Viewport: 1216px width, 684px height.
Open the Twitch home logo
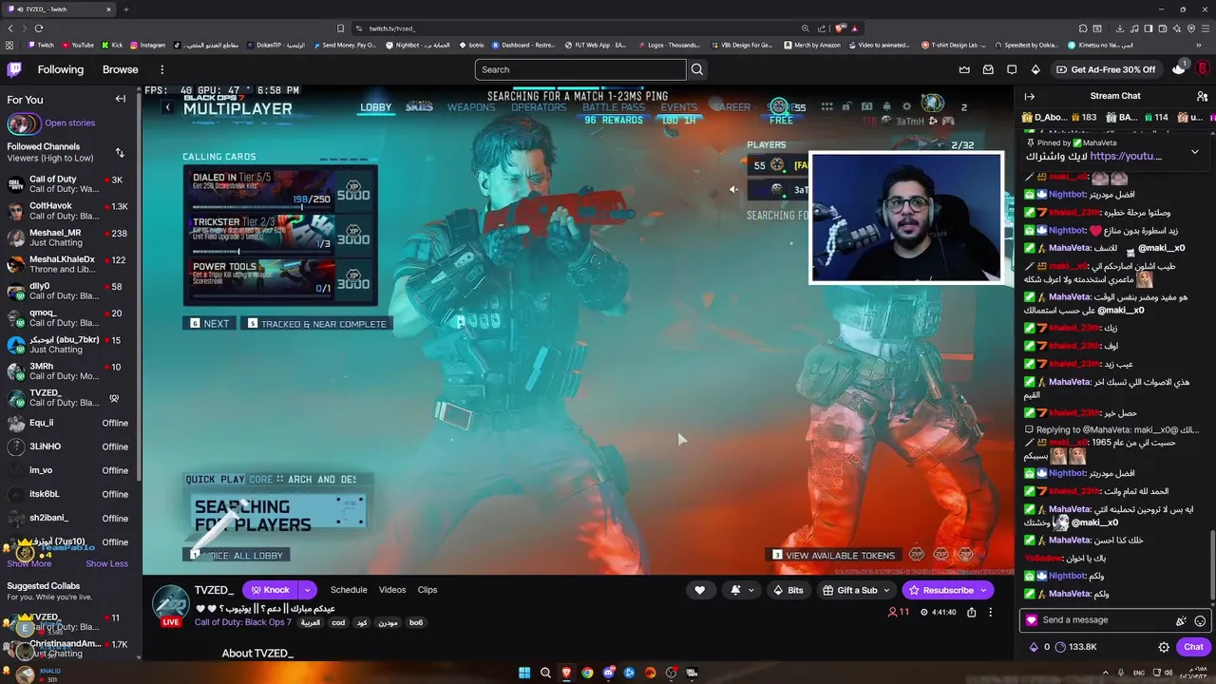(14, 69)
